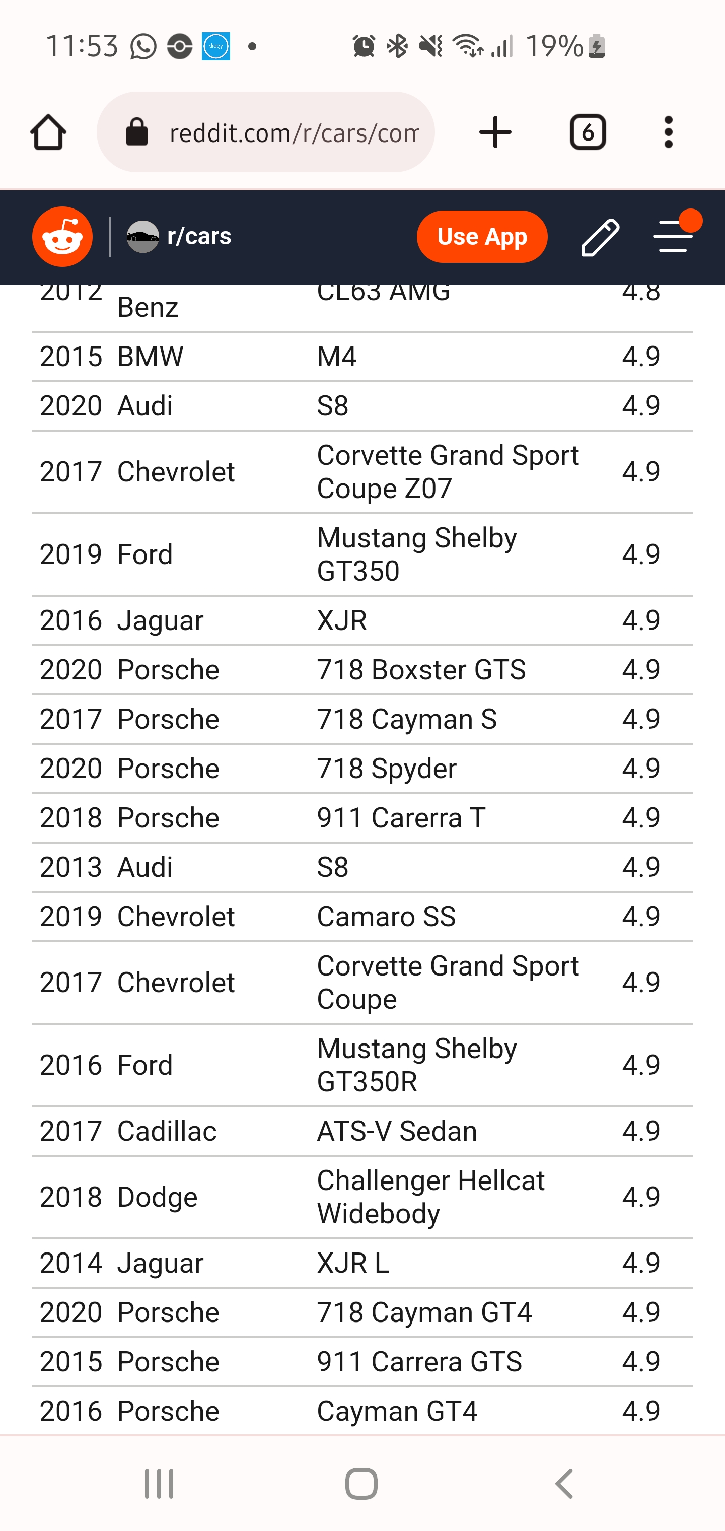Screen dimensions: 725x1531
Task: Tap the ATS-V Sedan Cadillac row
Action: point(362,1131)
